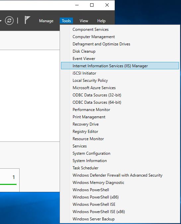Open the Manage menu
Image resolution: width=181 pixels, height=224 pixels.
point(46,21)
